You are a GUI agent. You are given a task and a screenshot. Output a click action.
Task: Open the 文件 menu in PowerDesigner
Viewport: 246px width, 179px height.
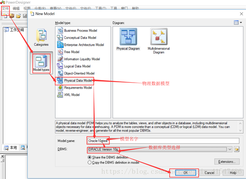click(5, 8)
